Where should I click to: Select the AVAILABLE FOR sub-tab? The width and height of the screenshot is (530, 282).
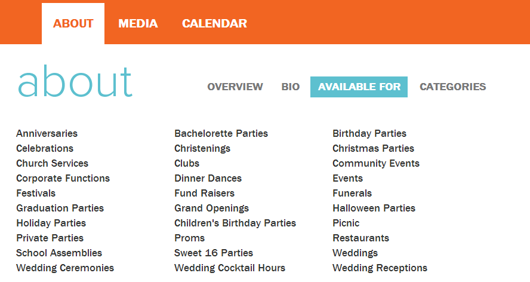coord(359,87)
